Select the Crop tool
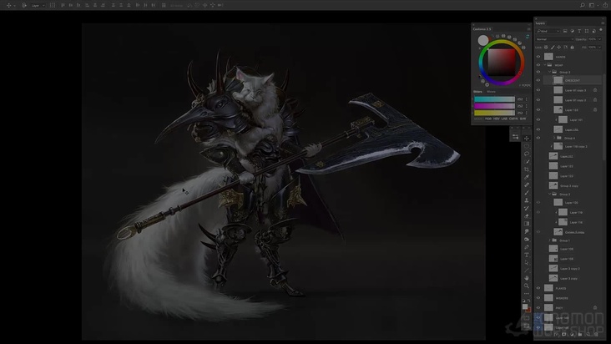This screenshot has width=611, height=344. 527,169
